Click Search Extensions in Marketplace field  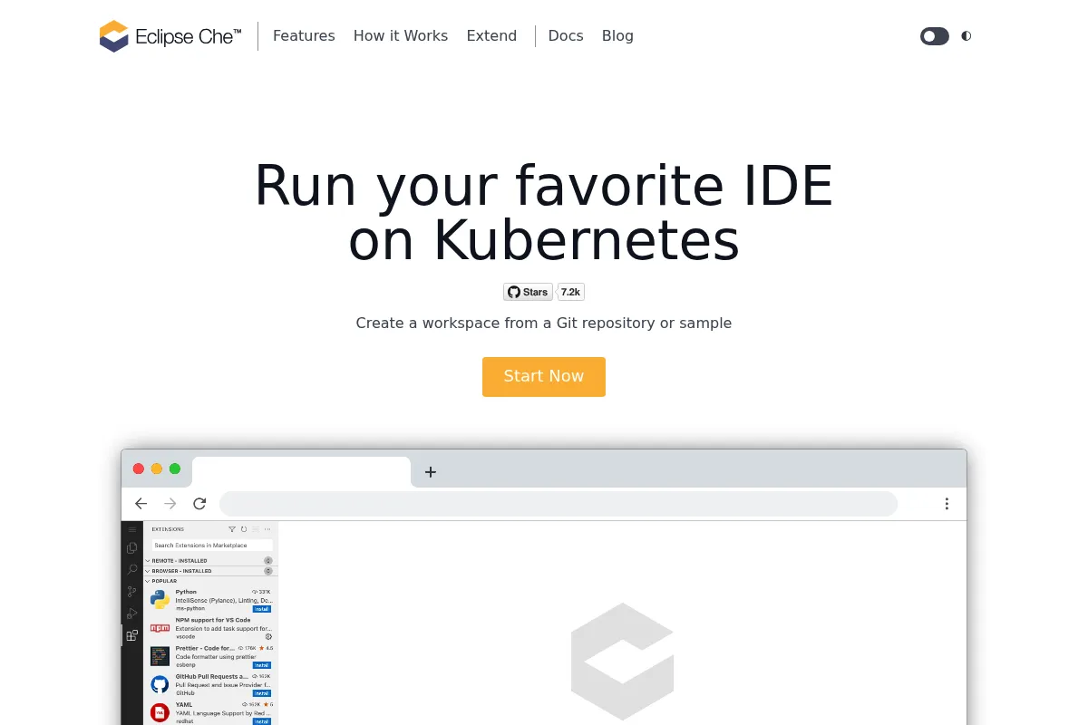click(211, 546)
